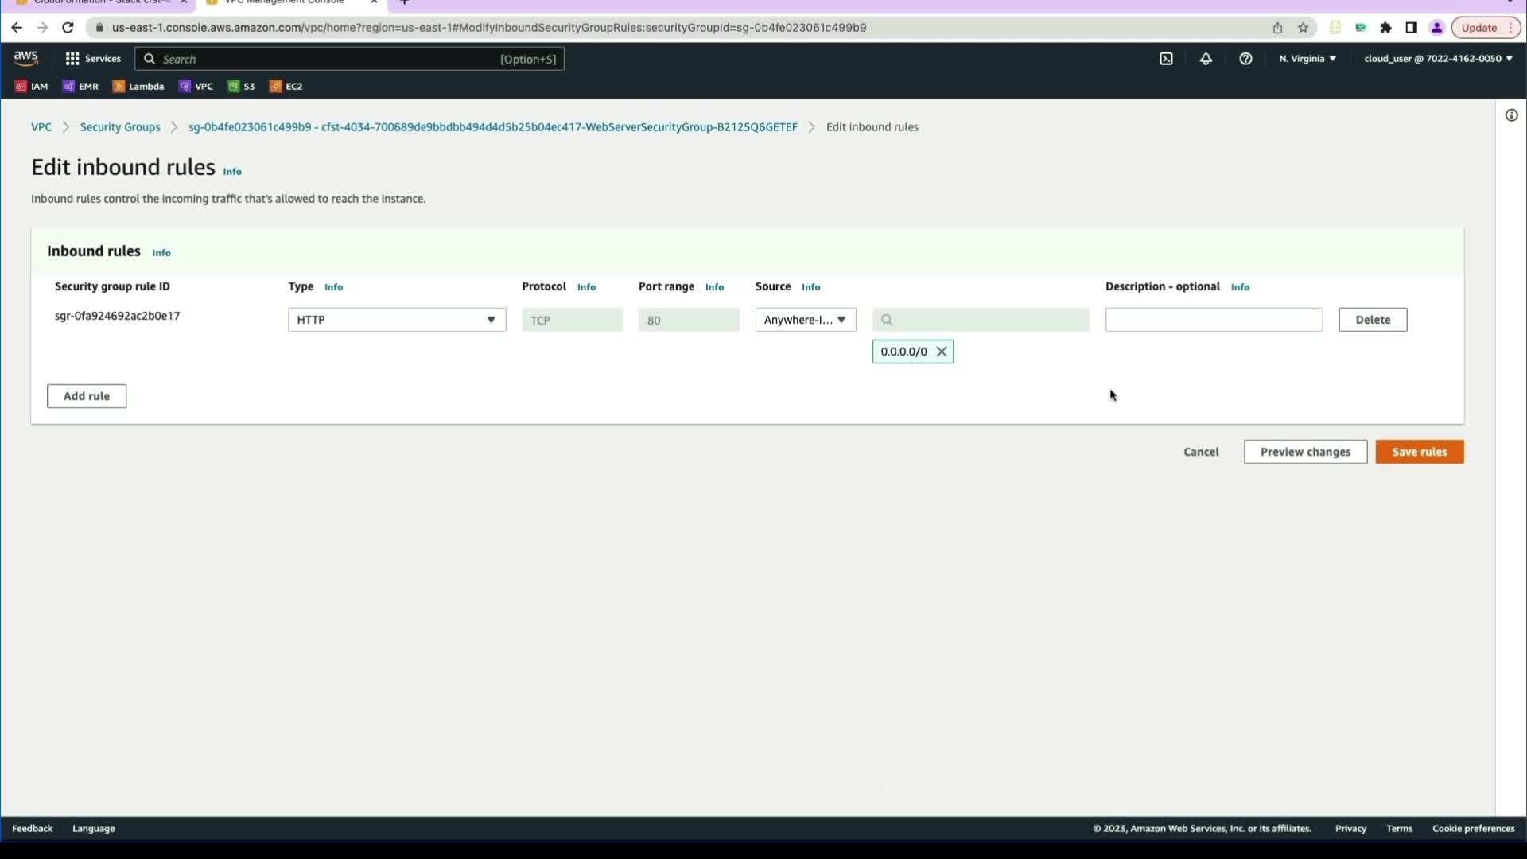Screen dimensions: 1527x859
Task: Open the cloud_user account menu
Action: tap(1437, 59)
